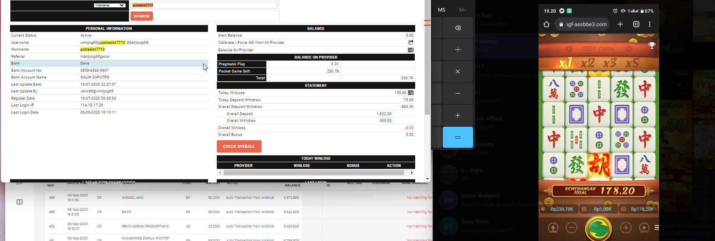Click the x1 multiplier in the game

point(565,63)
